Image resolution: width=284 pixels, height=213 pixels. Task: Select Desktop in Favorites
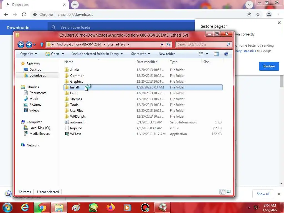(x=35, y=70)
